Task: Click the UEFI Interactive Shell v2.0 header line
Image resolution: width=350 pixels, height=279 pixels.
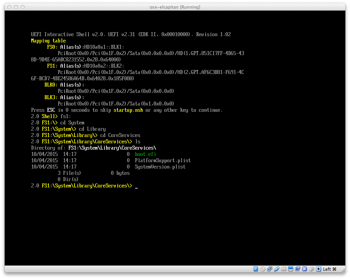Action: (x=131, y=35)
